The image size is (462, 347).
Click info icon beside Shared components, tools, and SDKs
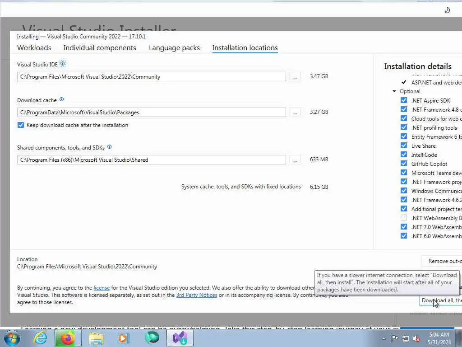[109, 147]
